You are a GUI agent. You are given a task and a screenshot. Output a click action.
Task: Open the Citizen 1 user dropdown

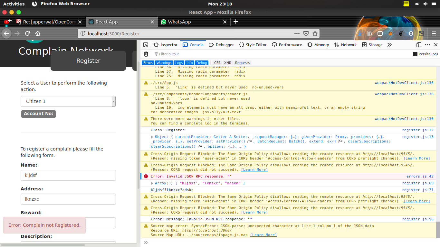tap(68, 101)
